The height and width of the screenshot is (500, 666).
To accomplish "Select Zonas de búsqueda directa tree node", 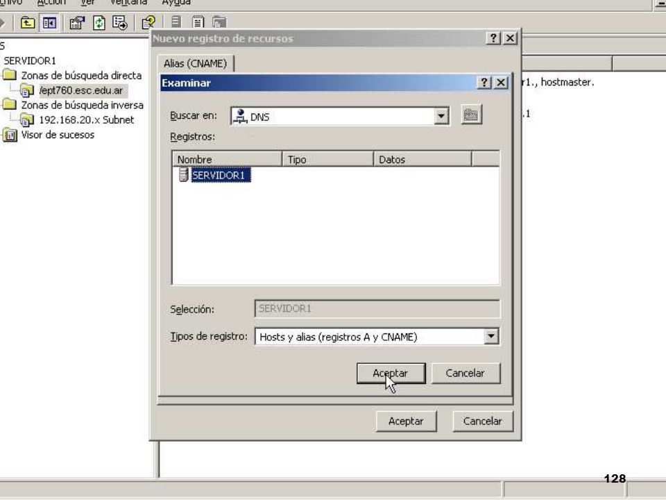I will pos(82,76).
